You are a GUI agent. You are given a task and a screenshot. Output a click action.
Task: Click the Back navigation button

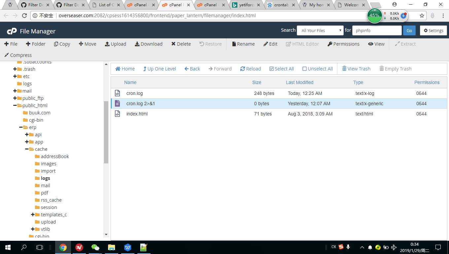pos(192,69)
